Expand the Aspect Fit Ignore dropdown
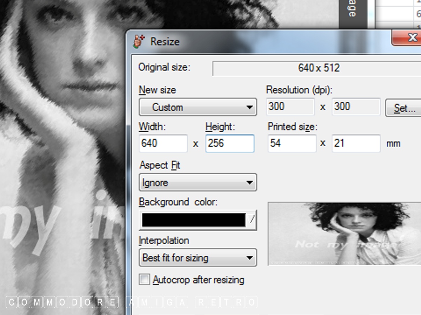 coord(198,182)
